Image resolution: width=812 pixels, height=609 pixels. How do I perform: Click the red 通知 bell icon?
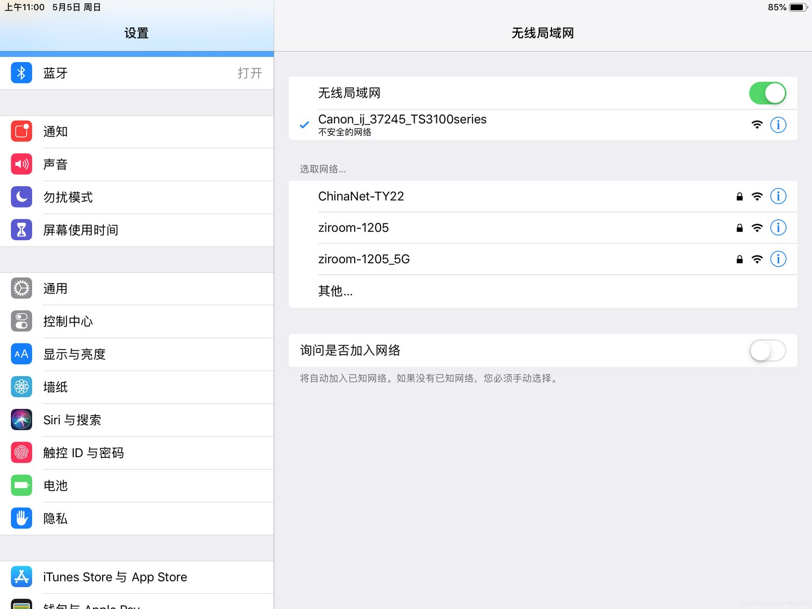click(21, 131)
